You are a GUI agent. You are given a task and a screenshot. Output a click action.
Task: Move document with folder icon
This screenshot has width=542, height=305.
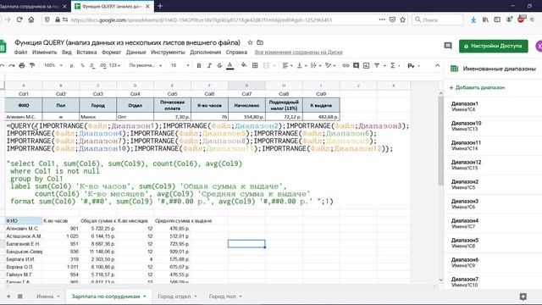click(260, 42)
